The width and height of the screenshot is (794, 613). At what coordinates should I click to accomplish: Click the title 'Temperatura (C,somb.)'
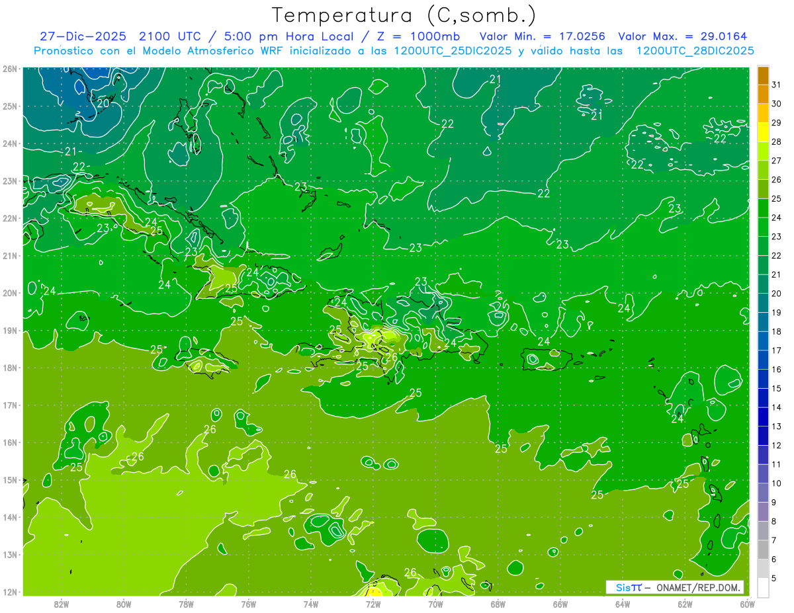pos(404,15)
